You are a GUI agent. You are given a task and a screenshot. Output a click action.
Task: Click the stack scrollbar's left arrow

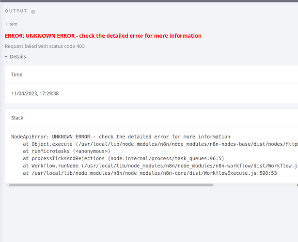click(7, 184)
